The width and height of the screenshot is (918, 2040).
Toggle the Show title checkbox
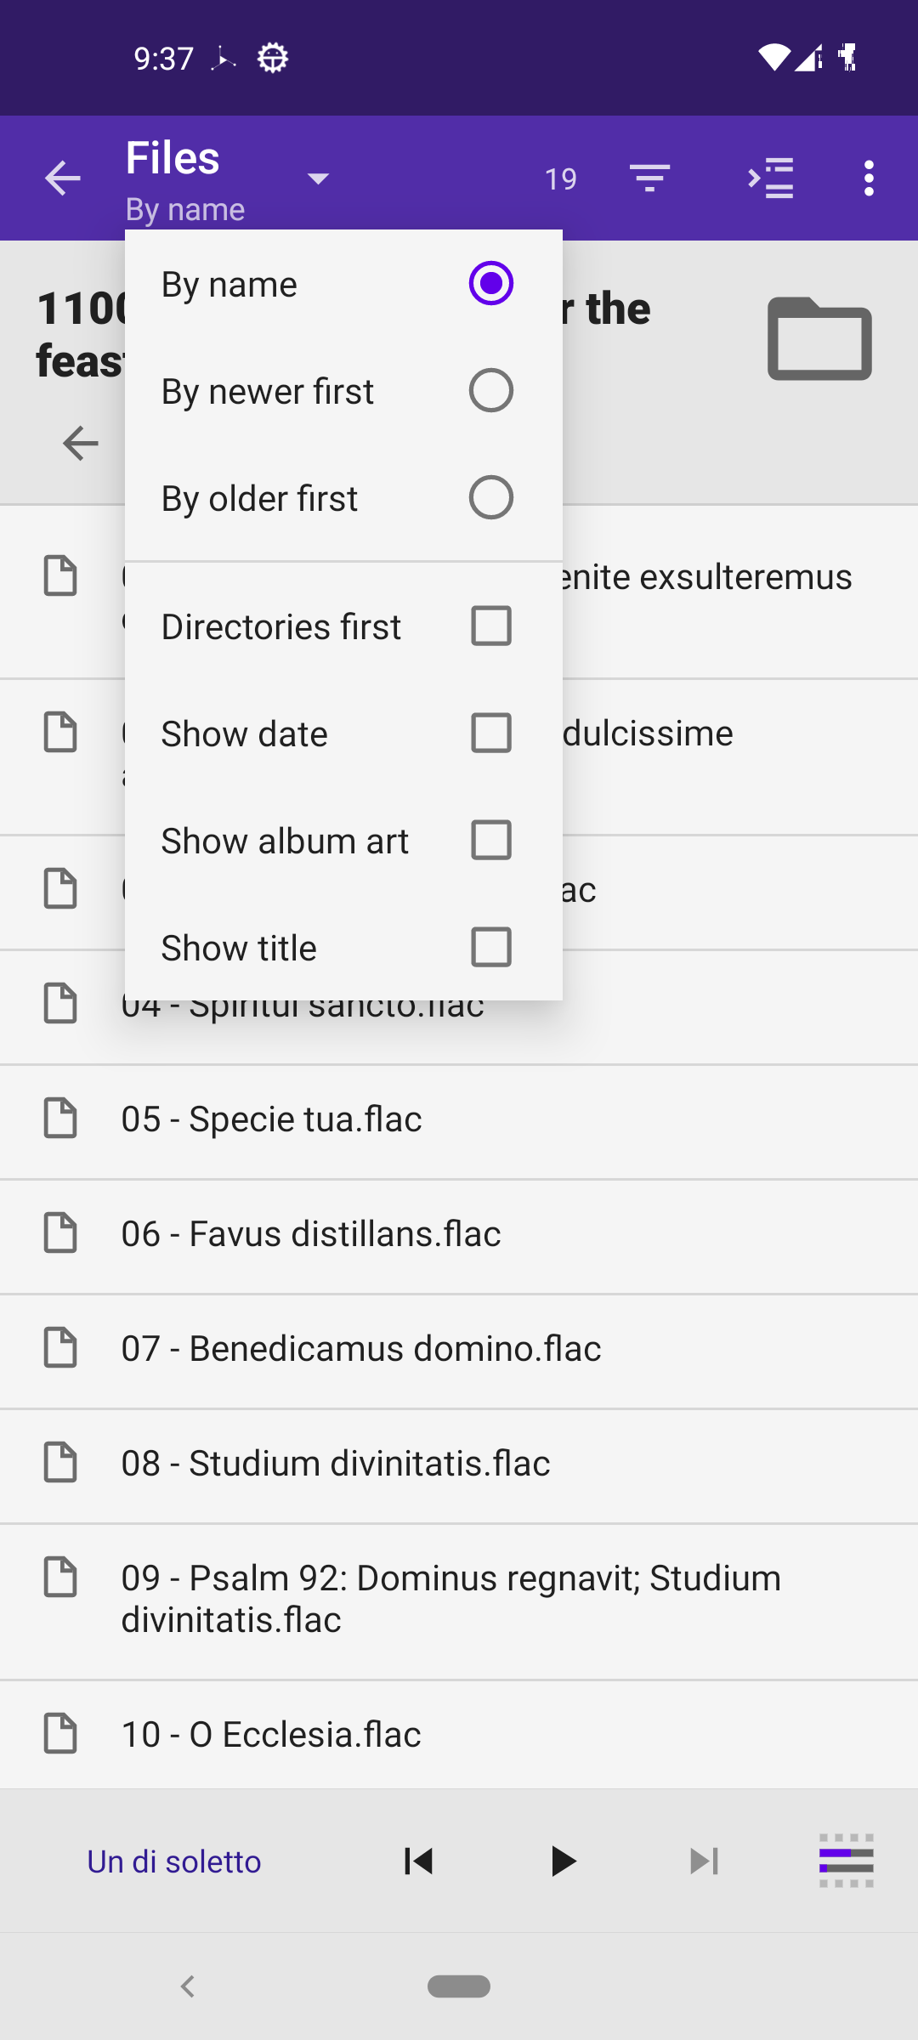490,948
